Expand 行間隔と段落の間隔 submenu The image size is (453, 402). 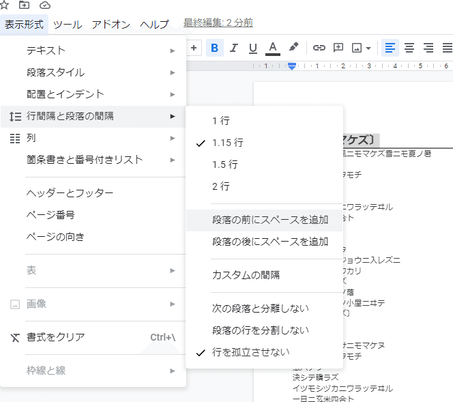coord(93,117)
